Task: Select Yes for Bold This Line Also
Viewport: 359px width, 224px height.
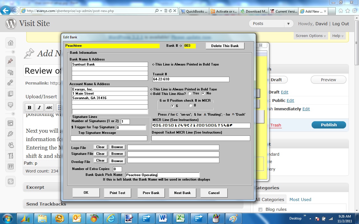Action: [190, 93]
